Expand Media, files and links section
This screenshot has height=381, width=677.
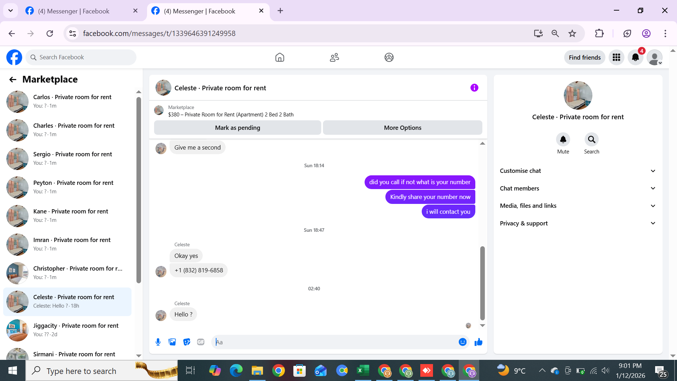(578, 206)
